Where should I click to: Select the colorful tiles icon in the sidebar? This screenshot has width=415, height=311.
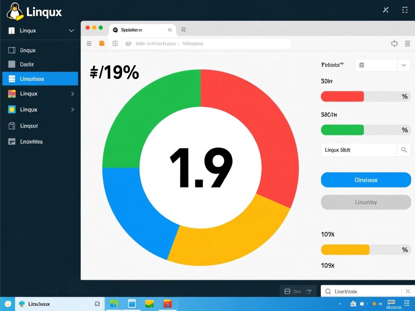pyautogui.click(x=11, y=93)
